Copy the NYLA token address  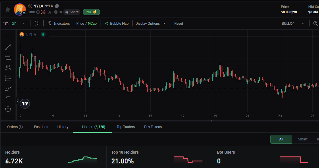[57, 6]
